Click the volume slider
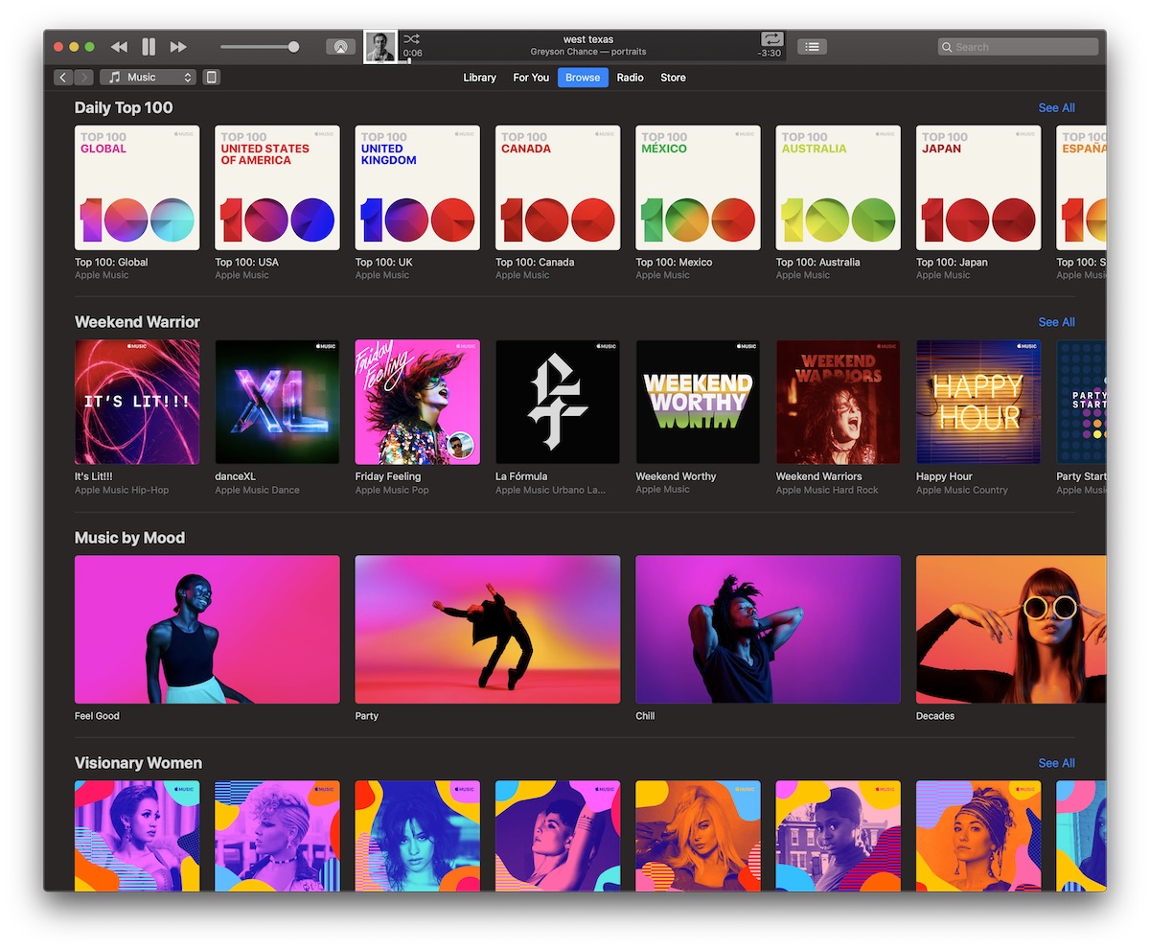Screen dimensions: 1150x949 click(260, 46)
